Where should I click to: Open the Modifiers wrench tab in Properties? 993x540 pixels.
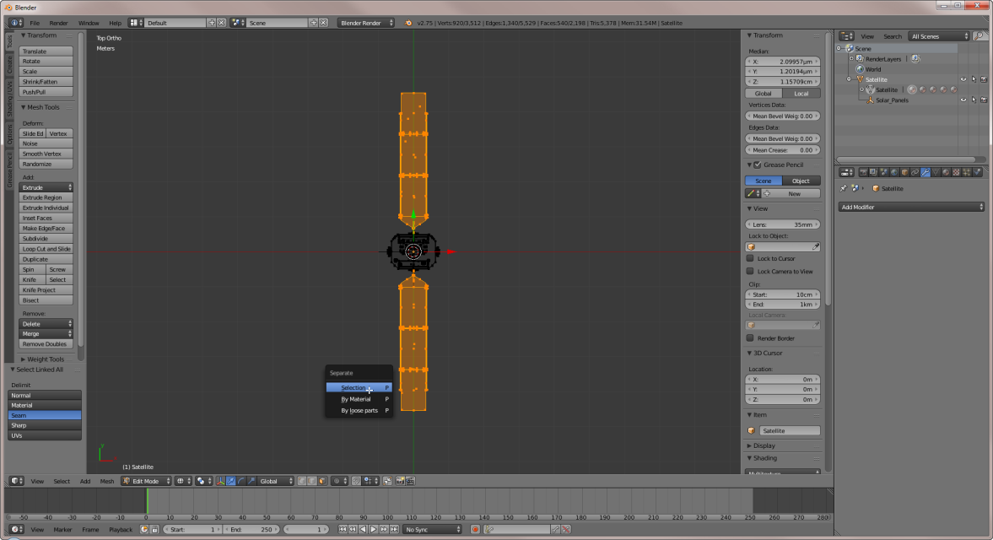point(926,172)
